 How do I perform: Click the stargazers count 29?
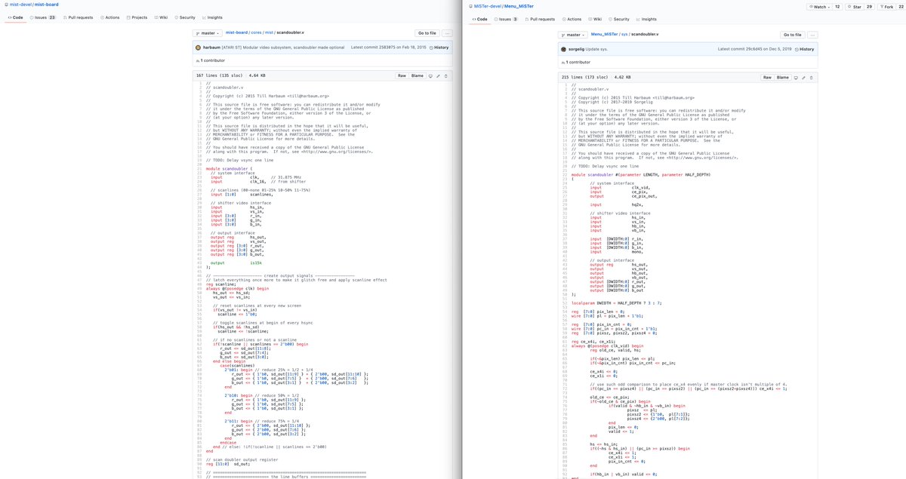(868, 6)
